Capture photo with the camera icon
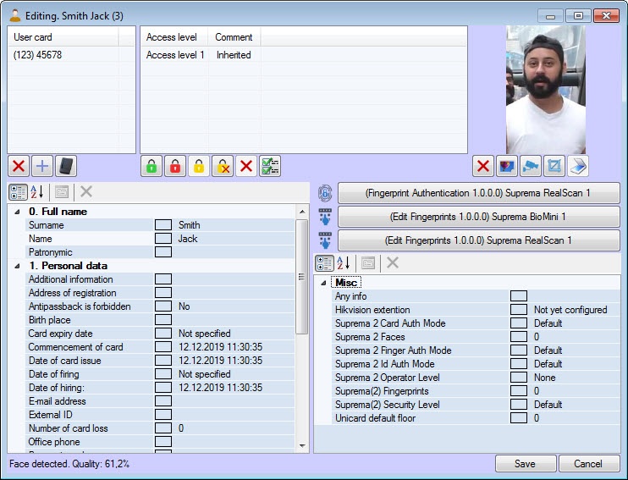The height and width of the screenshot is (480, 628). [530, 166]
